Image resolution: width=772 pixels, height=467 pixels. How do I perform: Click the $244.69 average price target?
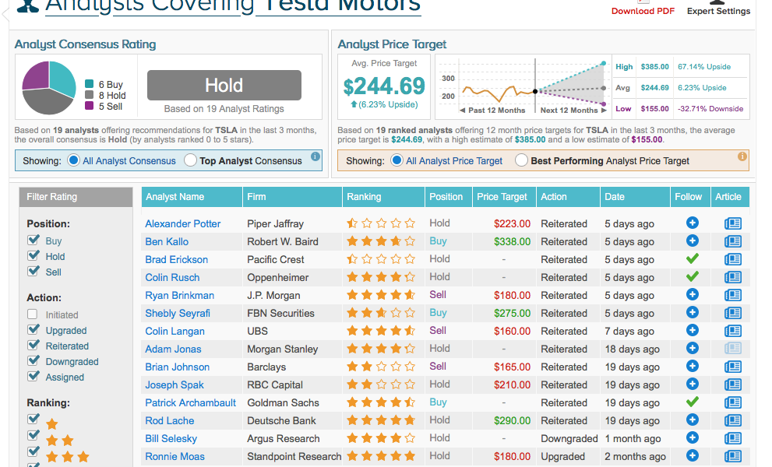pos(384,86)
